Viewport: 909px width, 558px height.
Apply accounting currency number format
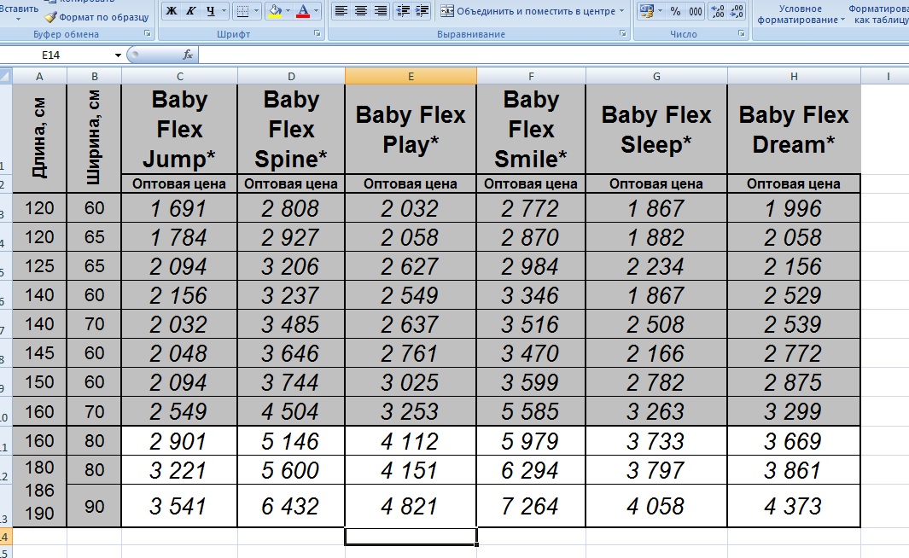(x=646, y=11)
